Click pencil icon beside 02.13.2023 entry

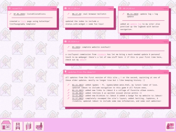(68, 90)
